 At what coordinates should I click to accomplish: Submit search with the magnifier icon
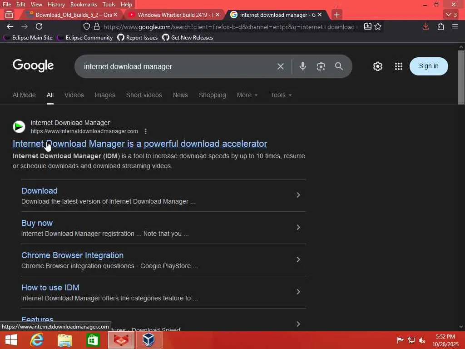click(339, 66)
